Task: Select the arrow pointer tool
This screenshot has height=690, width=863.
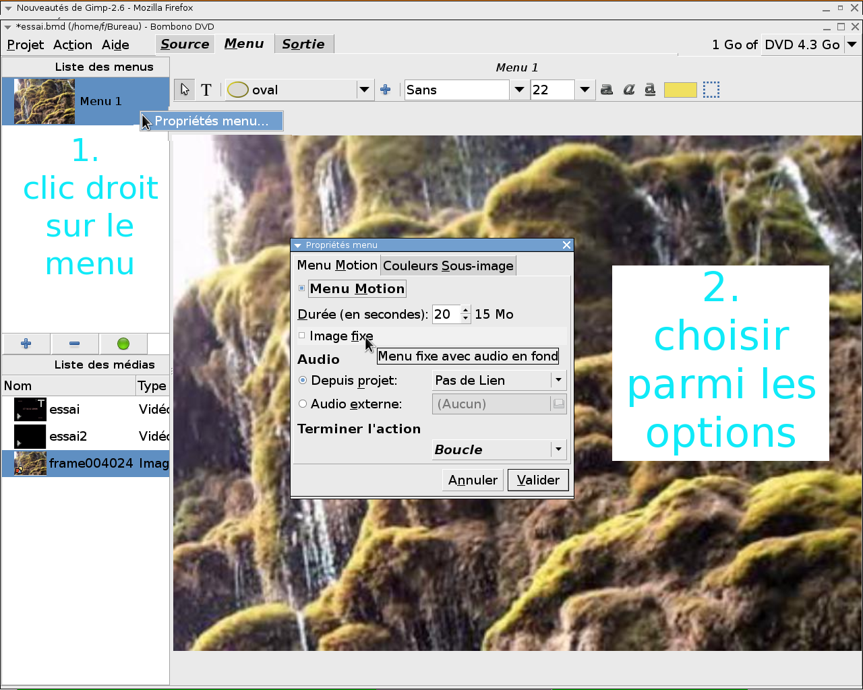Action: pos(185,90)
